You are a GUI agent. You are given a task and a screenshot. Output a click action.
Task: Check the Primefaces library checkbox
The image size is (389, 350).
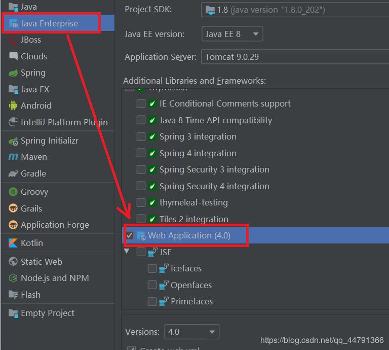pyautogui.click(x=152, y=301)
